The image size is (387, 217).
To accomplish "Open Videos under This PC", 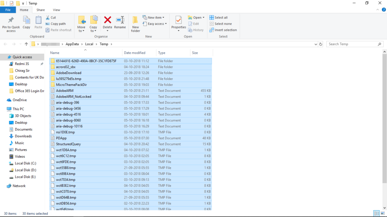I will 20,156.
